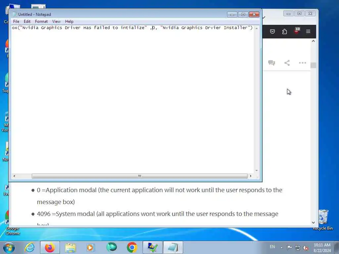
Task: Open the View menu in Notepad
Action: click(x=56, y=21)
